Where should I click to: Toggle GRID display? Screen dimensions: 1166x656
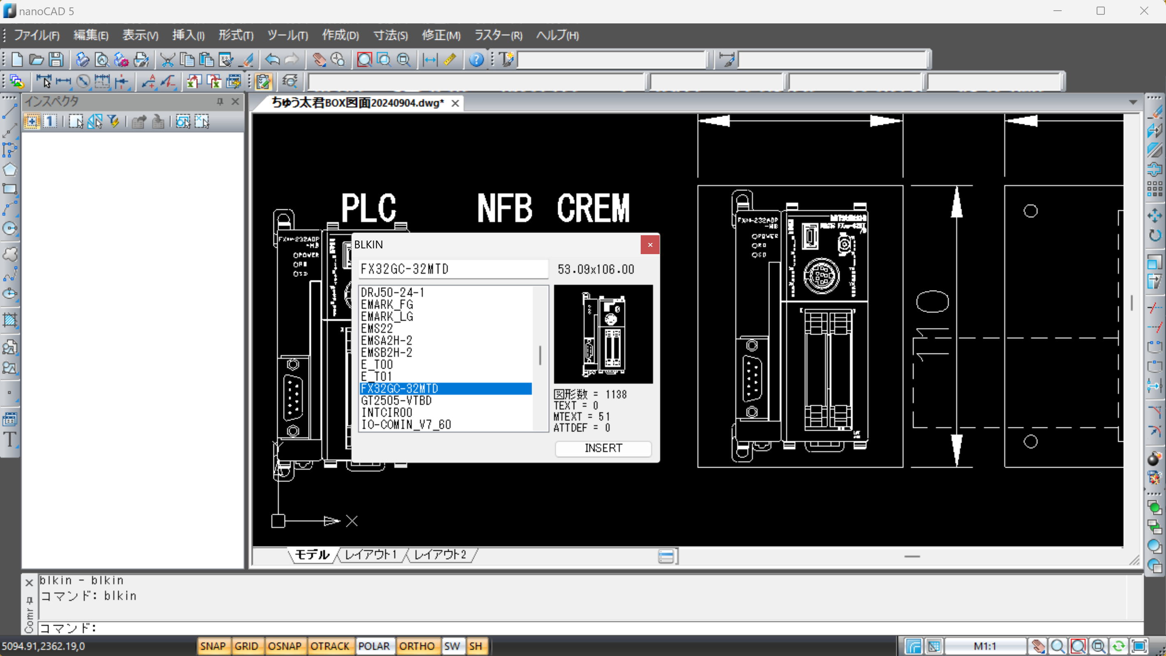(246, 646)
